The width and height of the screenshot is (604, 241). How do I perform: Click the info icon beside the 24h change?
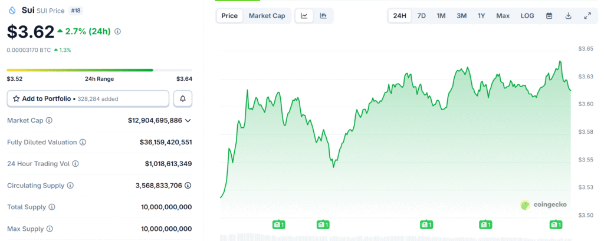(x=117, y=31)
